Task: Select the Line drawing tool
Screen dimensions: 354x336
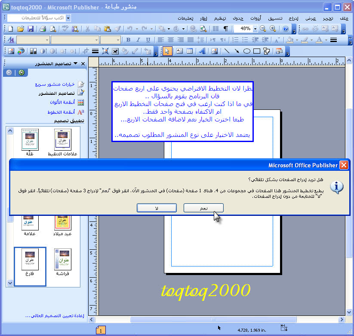Action: (227, 51)
